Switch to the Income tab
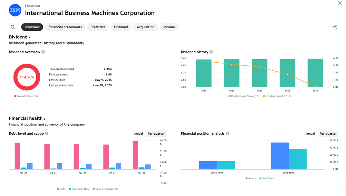The image size is (346, 196). coord(169,27)
